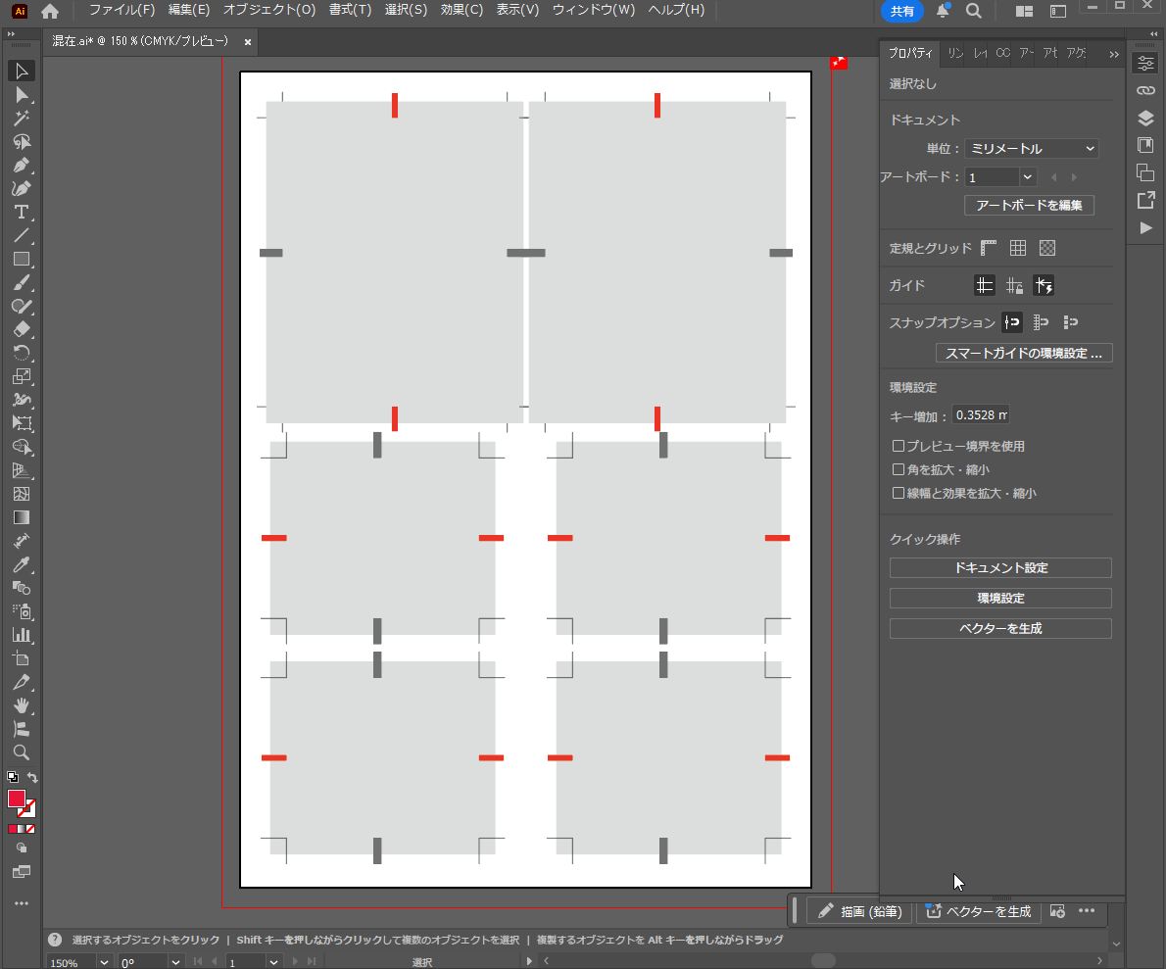Open the 効果(C) menu
The image size is (1166, 969).
pos(462,10)
